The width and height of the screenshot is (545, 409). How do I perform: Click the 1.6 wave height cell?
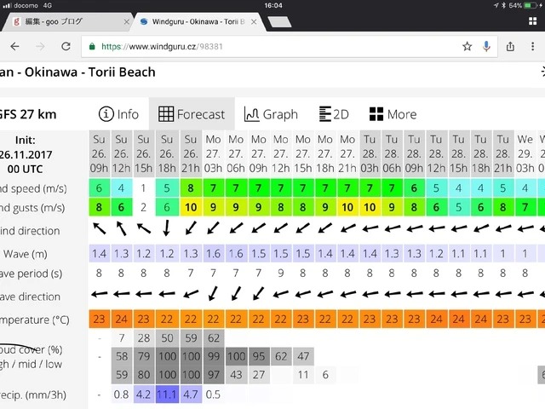[213, 253]
